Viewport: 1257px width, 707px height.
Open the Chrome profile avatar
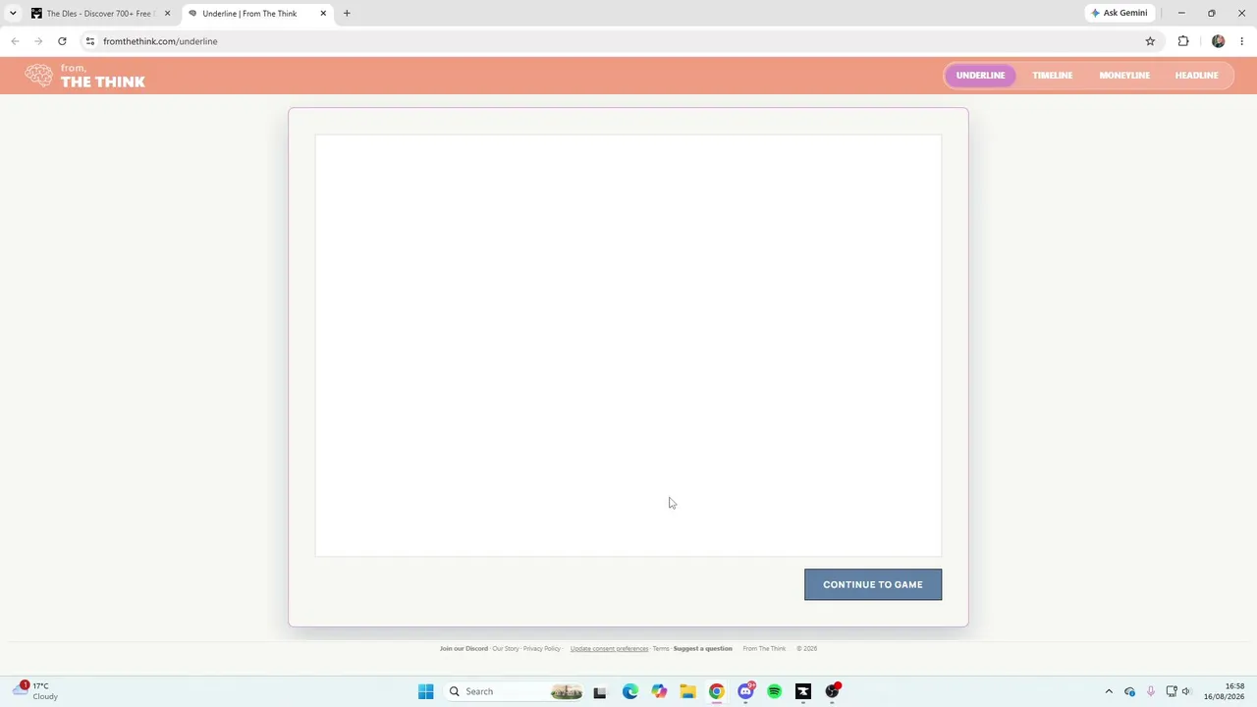pyautogui.click(x=1219, y=41)
